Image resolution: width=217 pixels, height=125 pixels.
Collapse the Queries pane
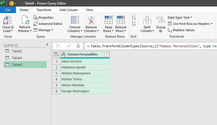coord(47,45)
